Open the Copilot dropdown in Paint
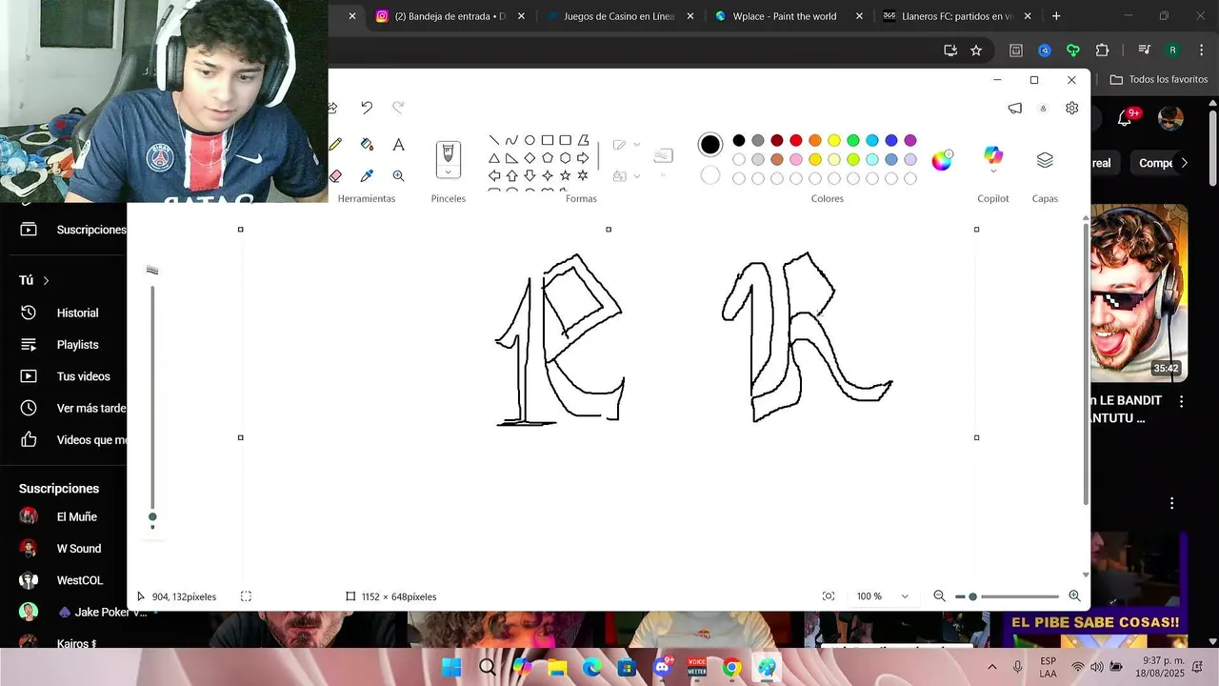1219x686 pixels. point(993,171)
